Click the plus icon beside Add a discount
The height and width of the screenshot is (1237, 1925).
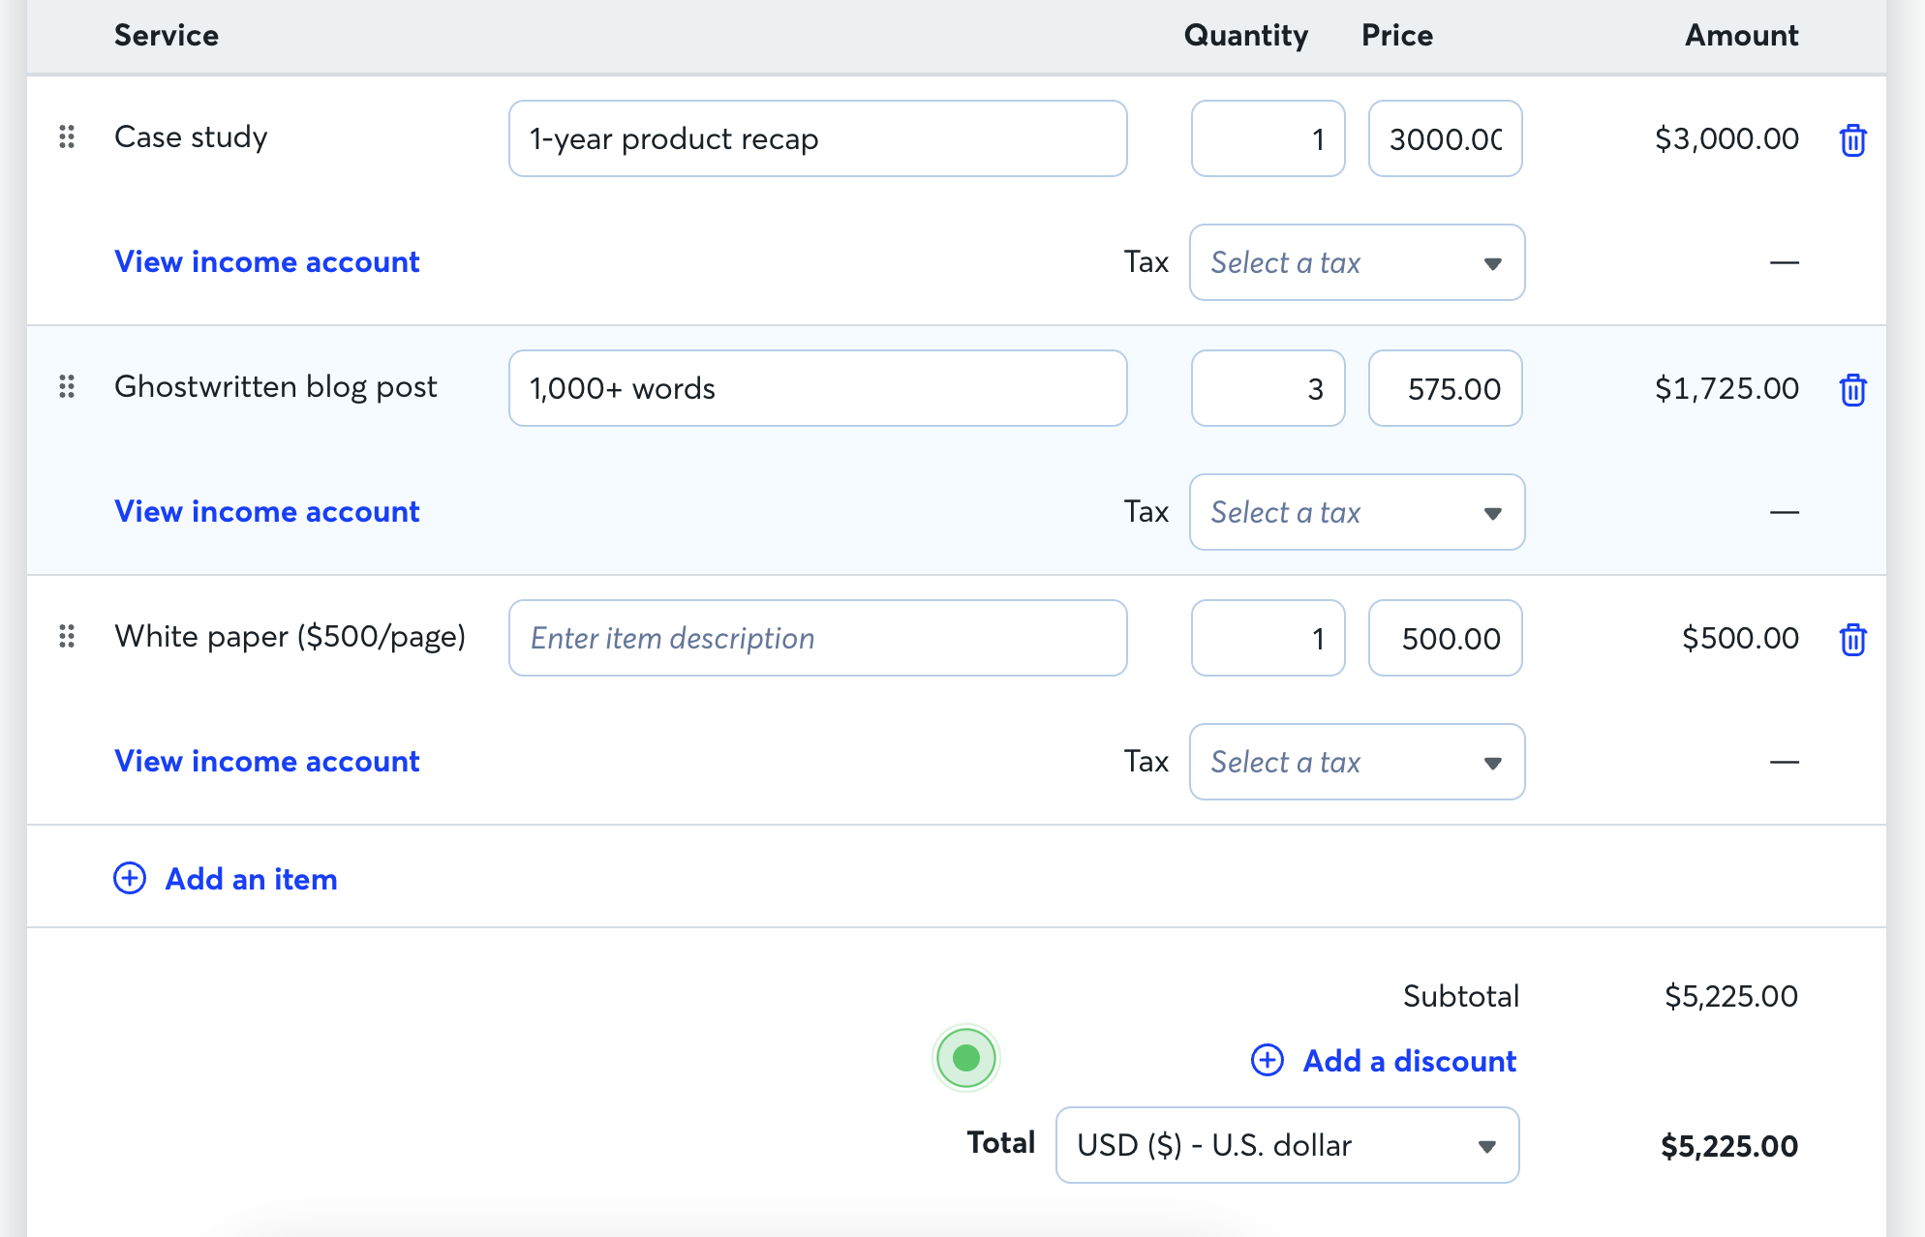click(1268, 1061)
